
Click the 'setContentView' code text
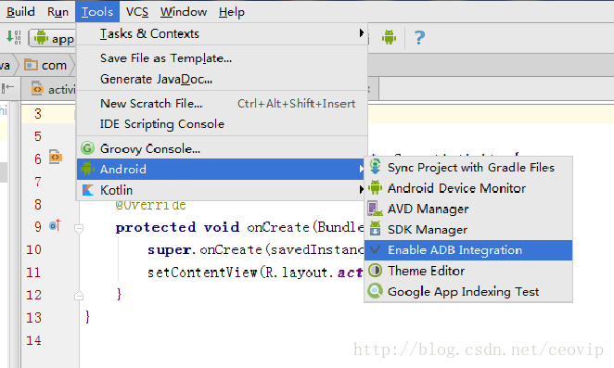202,273
